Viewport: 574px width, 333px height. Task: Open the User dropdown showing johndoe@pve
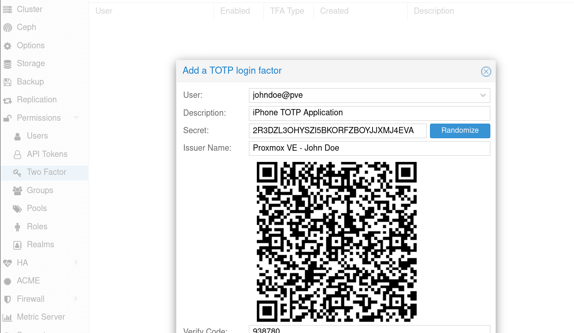pos(483,95)
